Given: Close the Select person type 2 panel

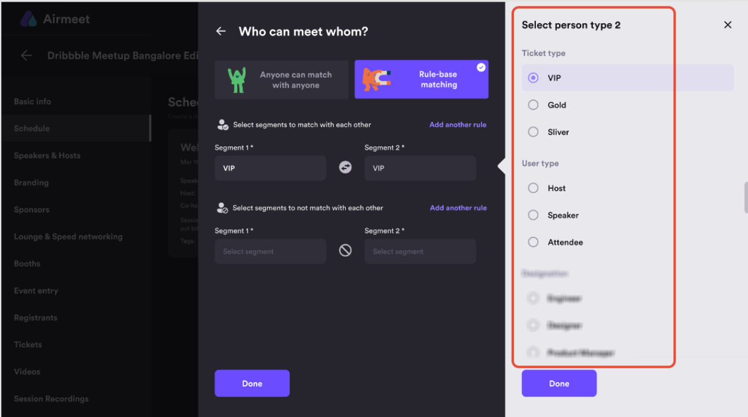Looking at the screenshot, I should coord(728,25).
